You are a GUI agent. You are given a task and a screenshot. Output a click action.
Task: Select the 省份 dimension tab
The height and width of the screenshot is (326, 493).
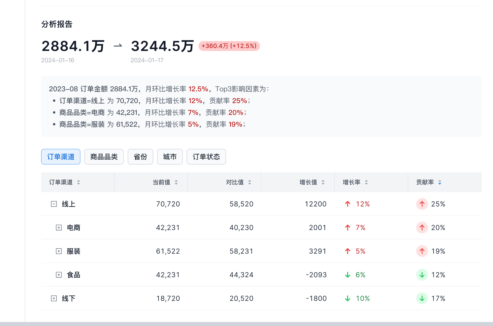click(x=140, y=157)
